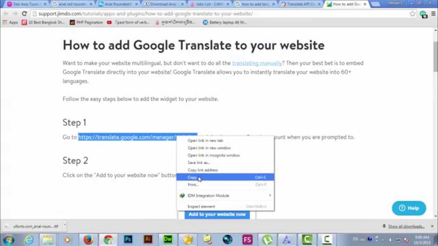Open Dreamweaver from the taskbar
This screenshot has height=246, width=438.
(x=168, y=239)
